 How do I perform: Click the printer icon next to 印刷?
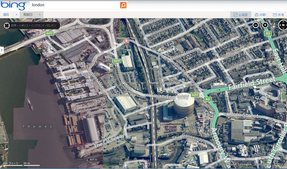coord(256,15)
